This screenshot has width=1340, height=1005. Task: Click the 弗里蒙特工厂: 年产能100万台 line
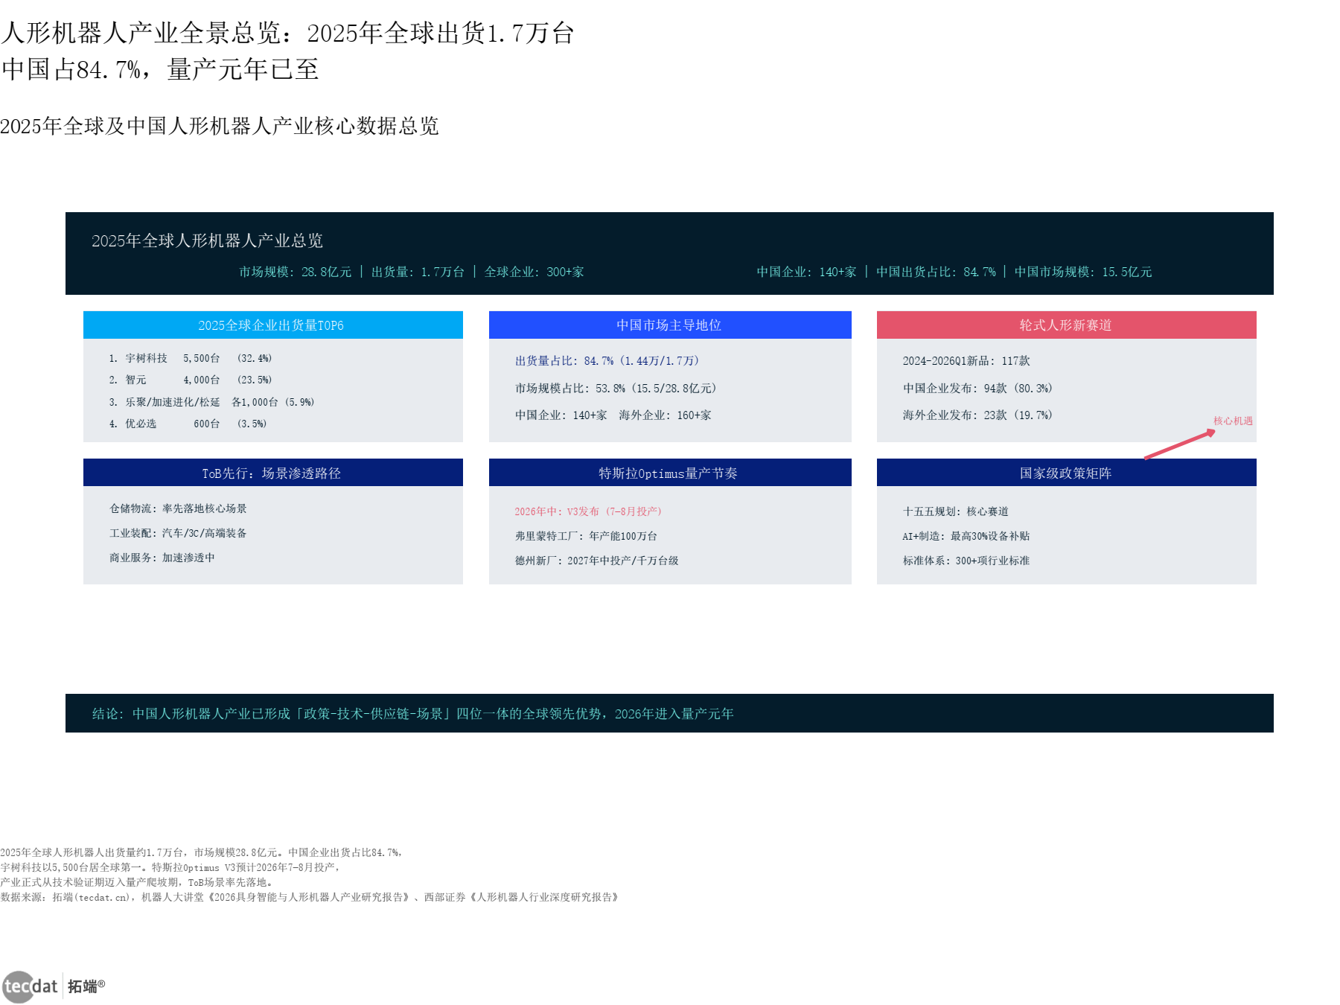(586, 536)
